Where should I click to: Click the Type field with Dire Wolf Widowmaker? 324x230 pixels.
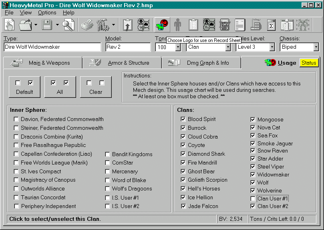click(52, 47)
